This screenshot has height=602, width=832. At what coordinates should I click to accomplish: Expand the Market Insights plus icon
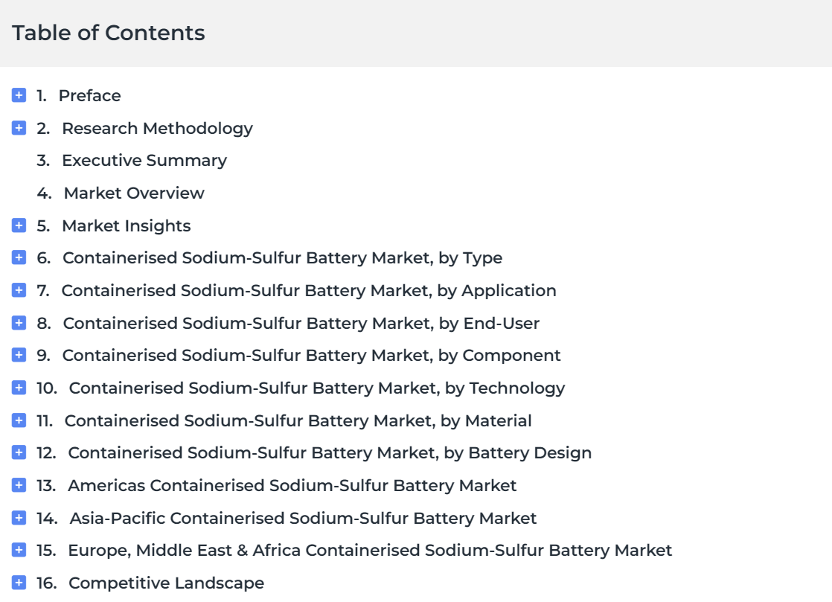(19, 225)
